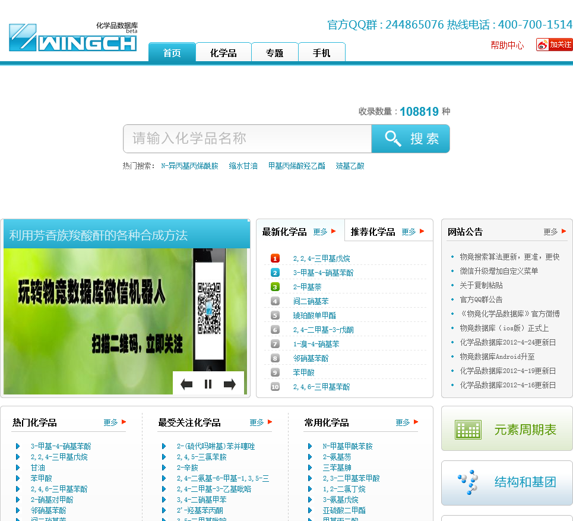Open announcement 官方QQ群公告
The image size is (573, 521).
point(481,299)
